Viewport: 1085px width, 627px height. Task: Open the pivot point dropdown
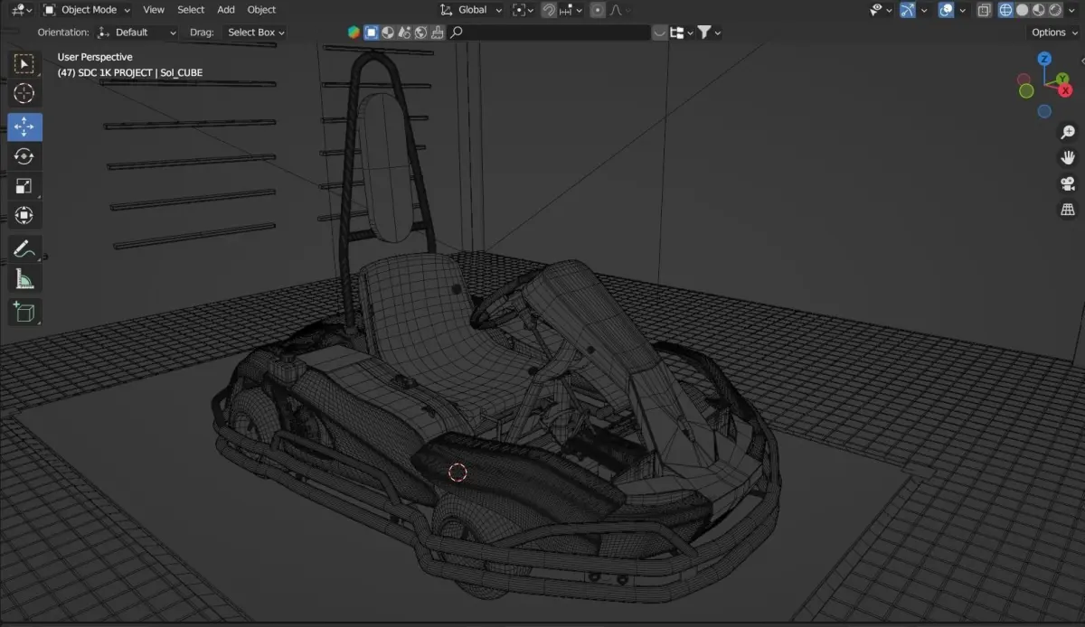pos(524,10)
